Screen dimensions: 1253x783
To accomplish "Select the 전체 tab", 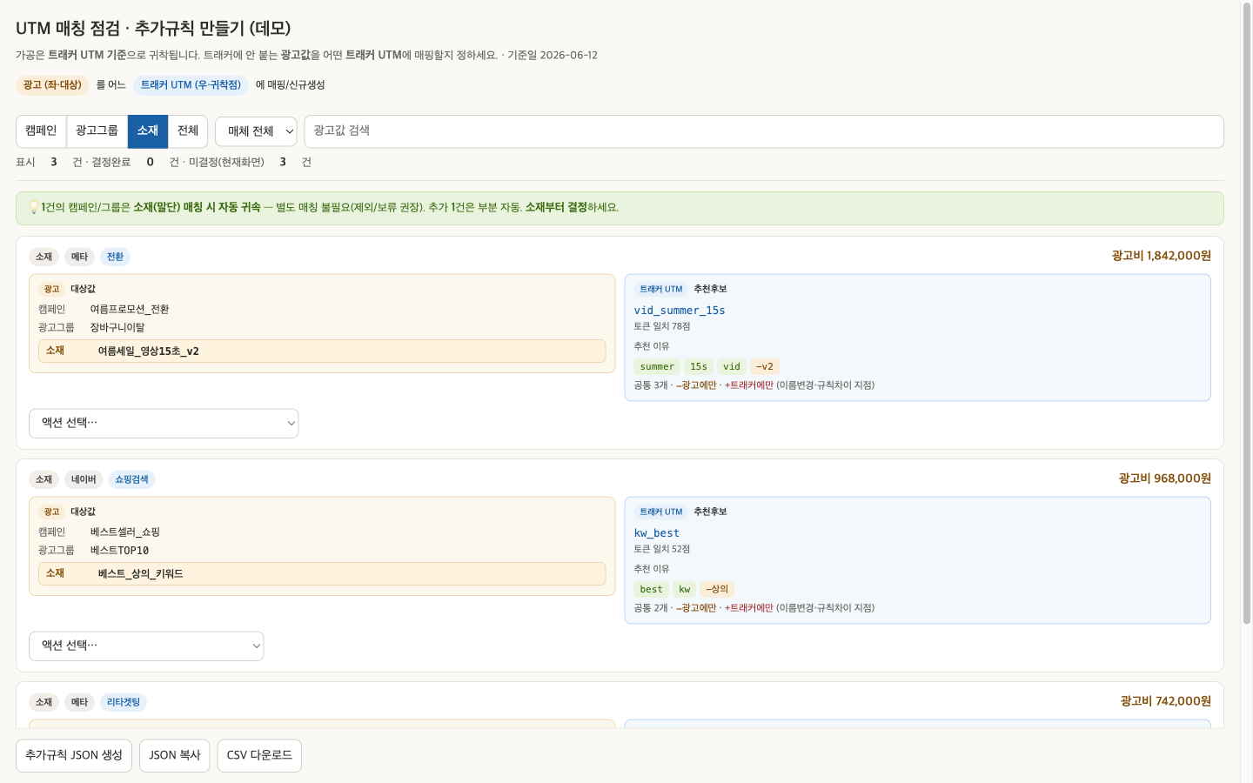I will coord(188,131).
